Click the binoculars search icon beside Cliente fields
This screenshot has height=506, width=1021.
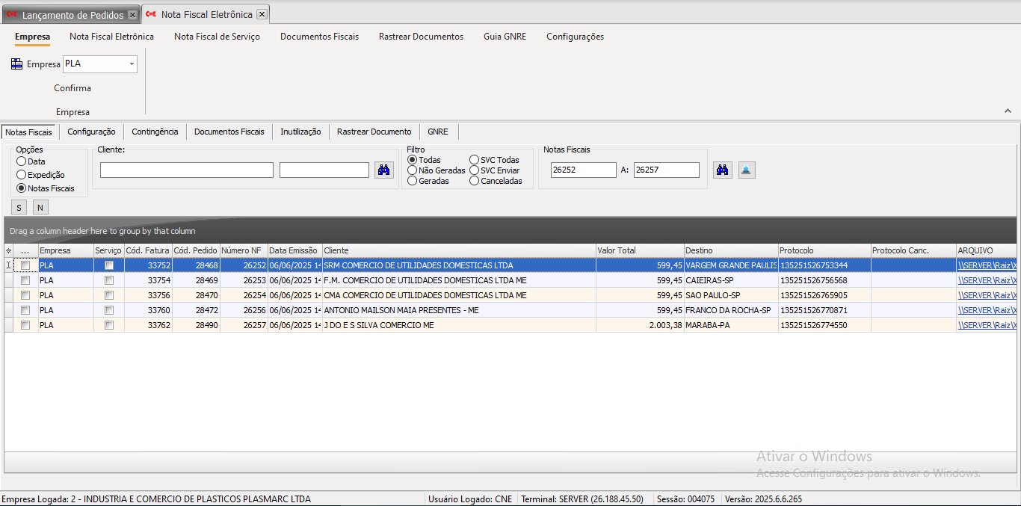[384, 170]
